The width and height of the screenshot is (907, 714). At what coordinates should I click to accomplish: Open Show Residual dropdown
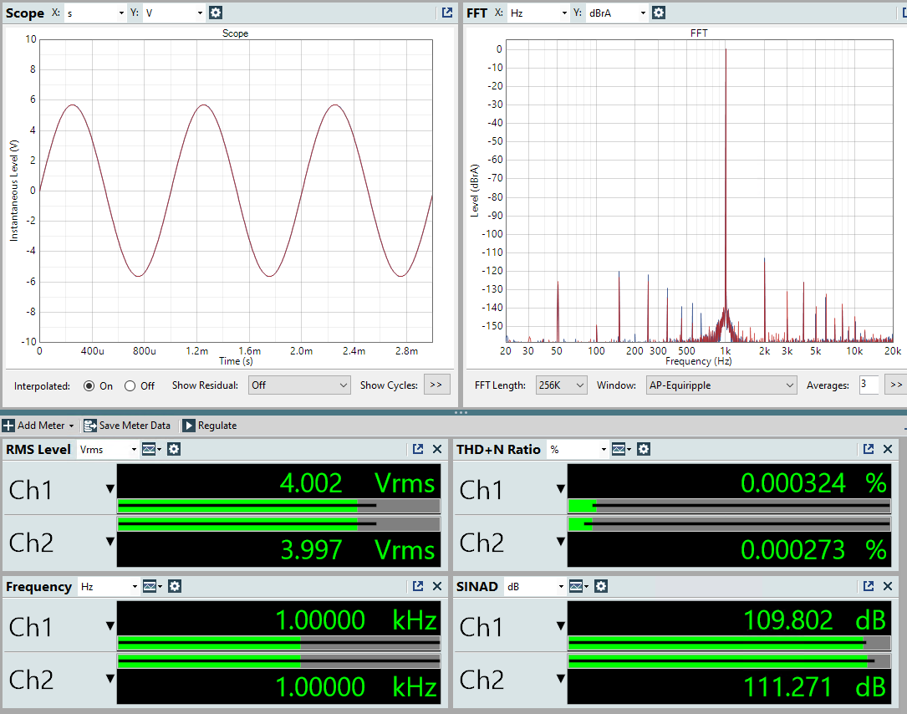299,385
